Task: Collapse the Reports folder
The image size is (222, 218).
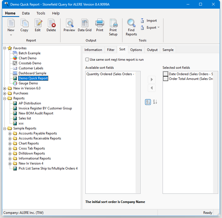Action: coord(5,99)
